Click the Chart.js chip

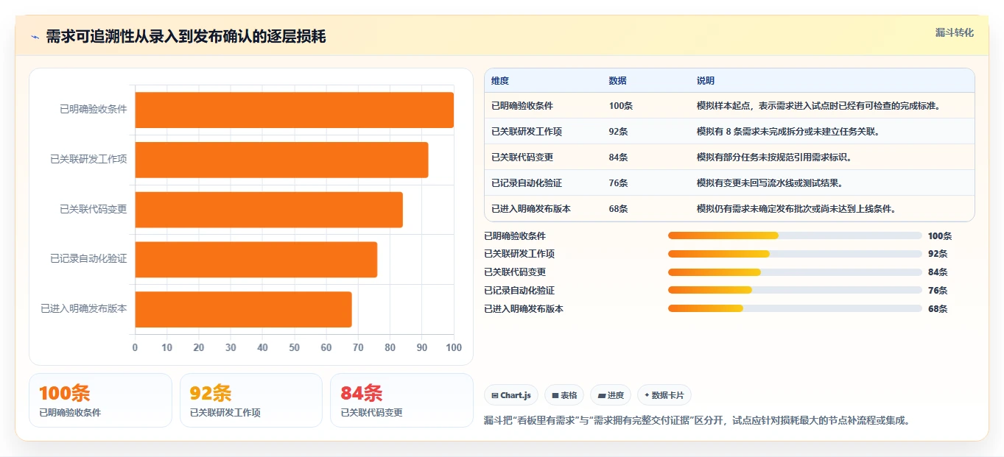pos(511,395)
